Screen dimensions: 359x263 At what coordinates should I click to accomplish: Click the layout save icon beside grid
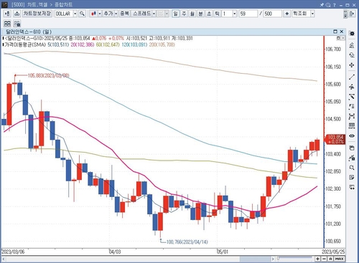coord(17,24)
